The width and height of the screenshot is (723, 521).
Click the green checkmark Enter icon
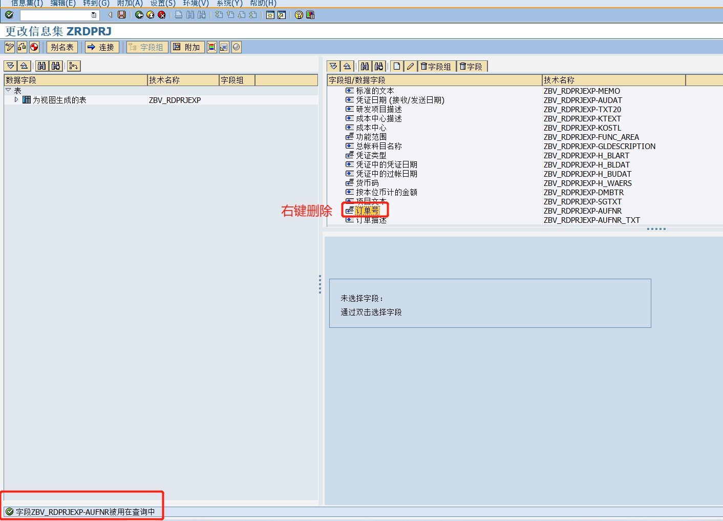click(8, 15)
